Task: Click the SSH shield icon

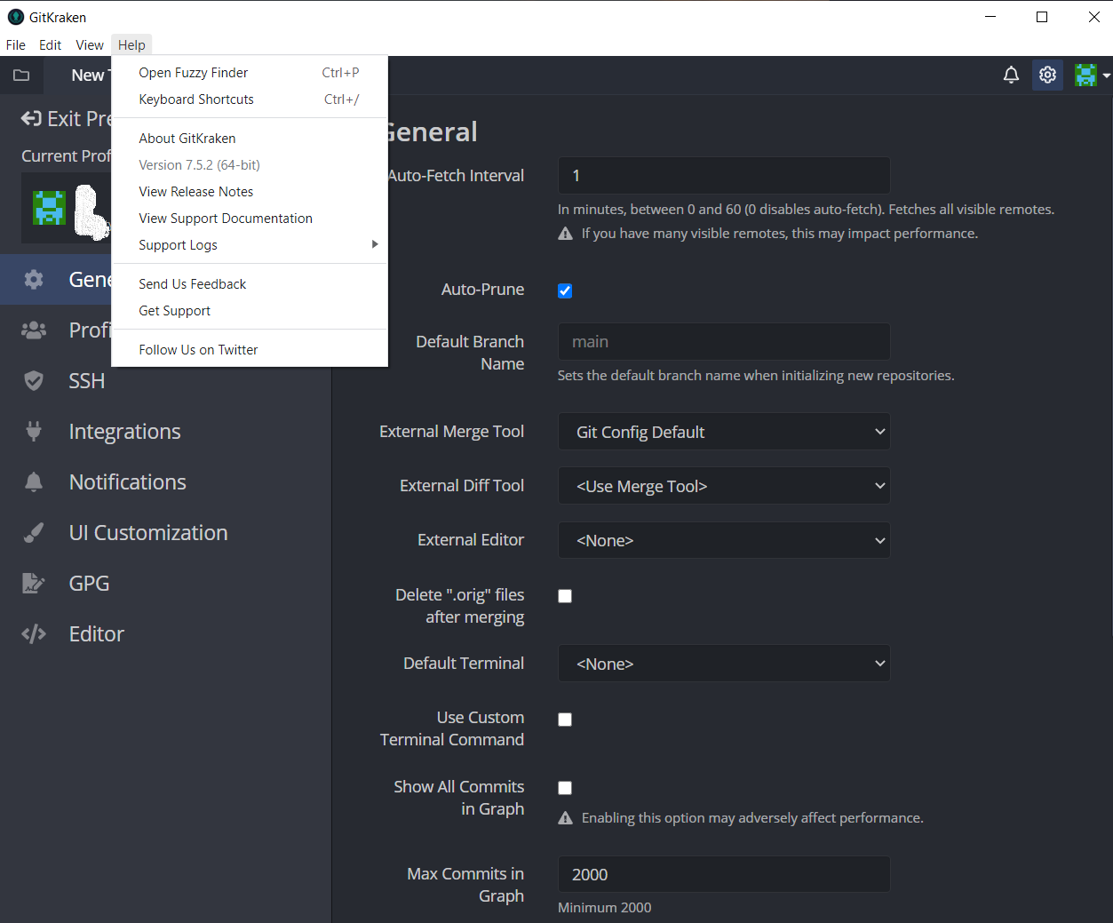Action: point(34,381)
